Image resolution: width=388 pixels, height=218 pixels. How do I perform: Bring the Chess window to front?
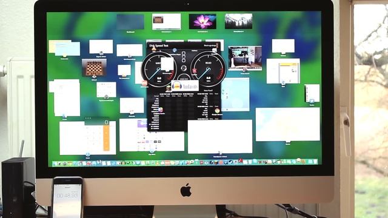(x=94, y=67)
